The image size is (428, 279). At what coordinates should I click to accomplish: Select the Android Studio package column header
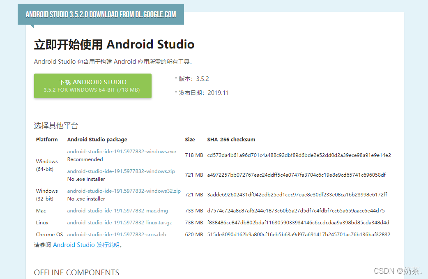[x=97, y=140]
